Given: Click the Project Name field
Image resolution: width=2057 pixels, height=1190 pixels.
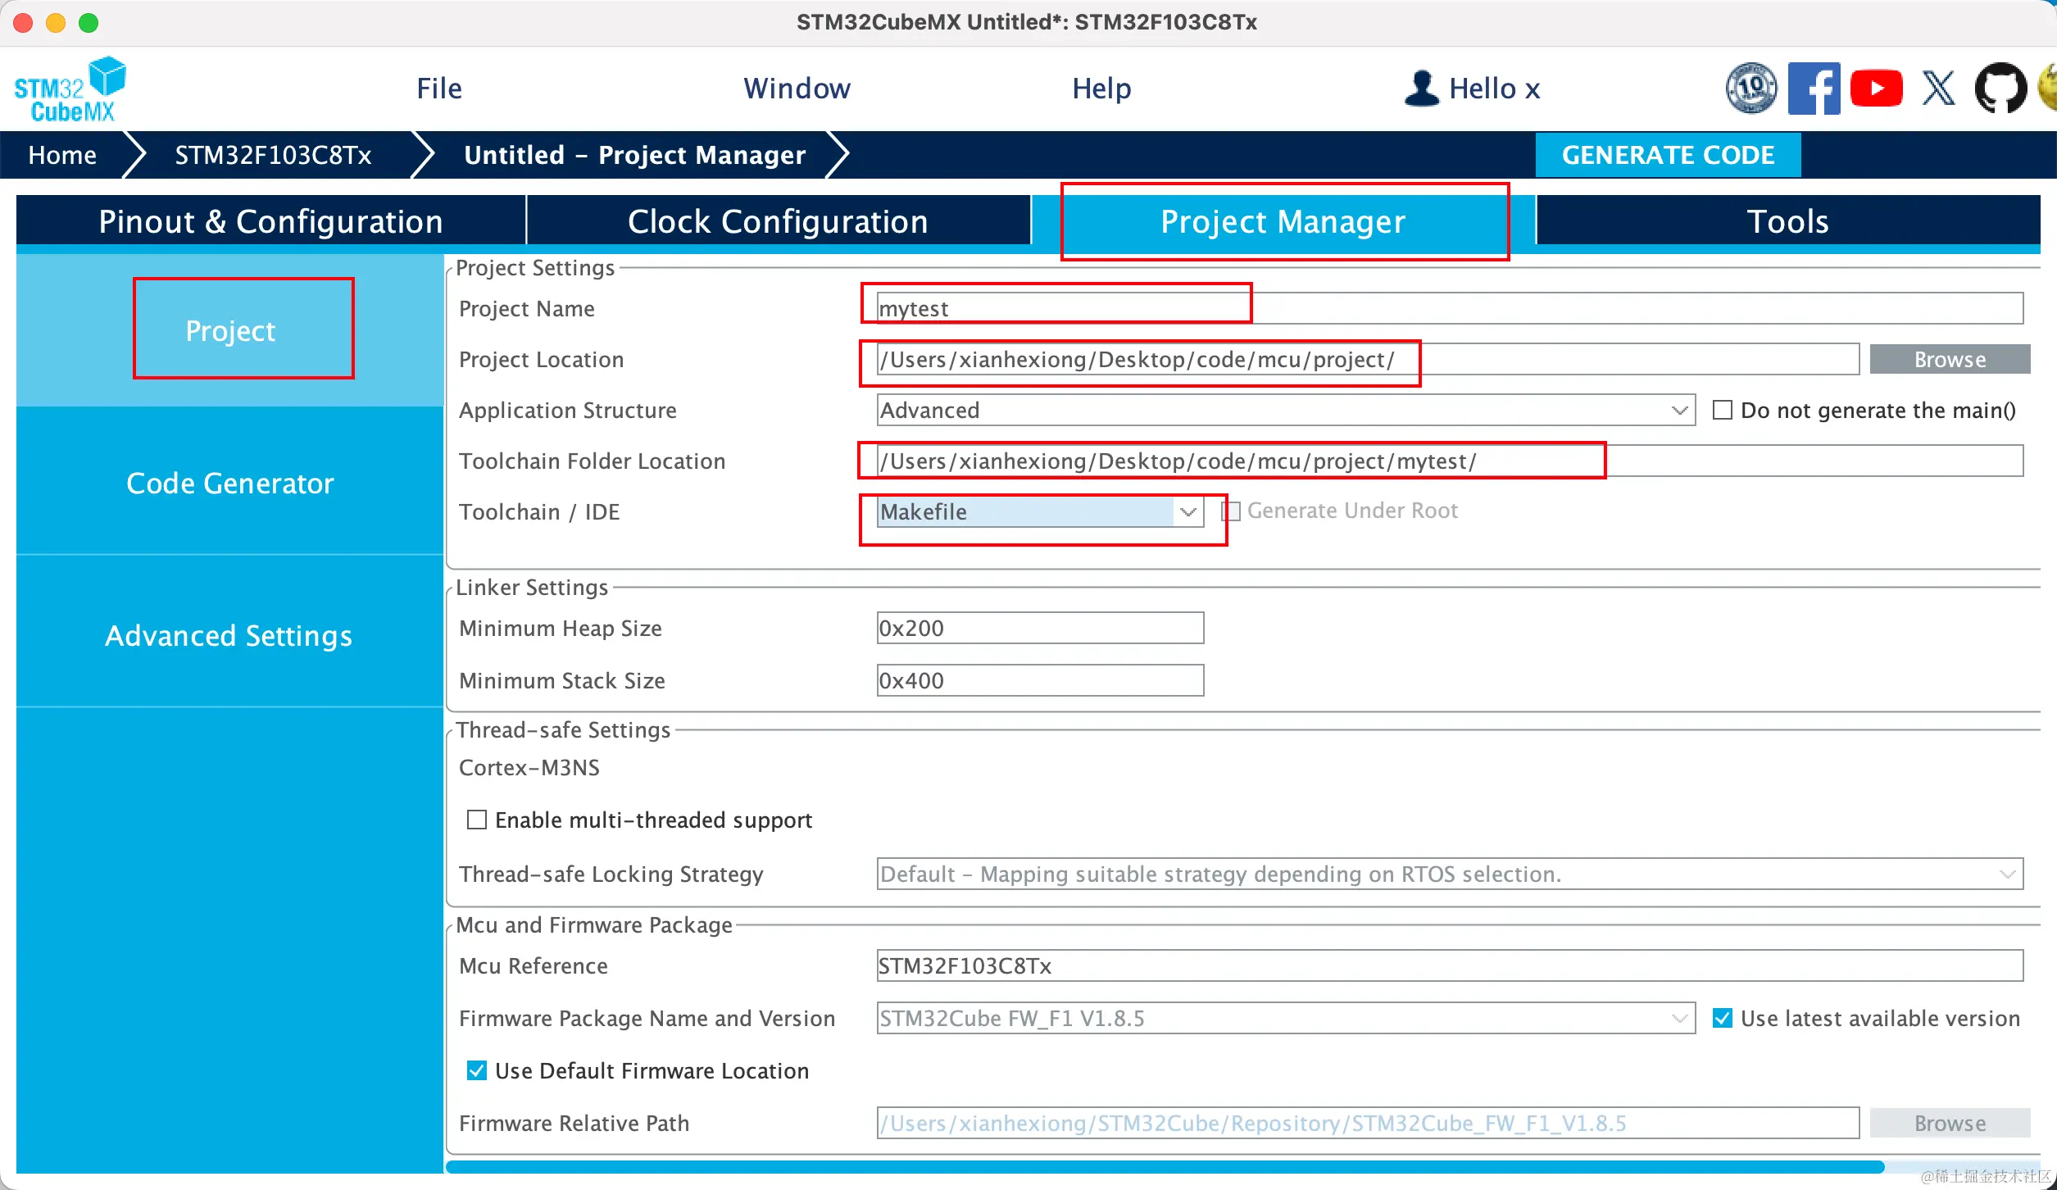Looking at the screenshot, I should pos(1450,309).
